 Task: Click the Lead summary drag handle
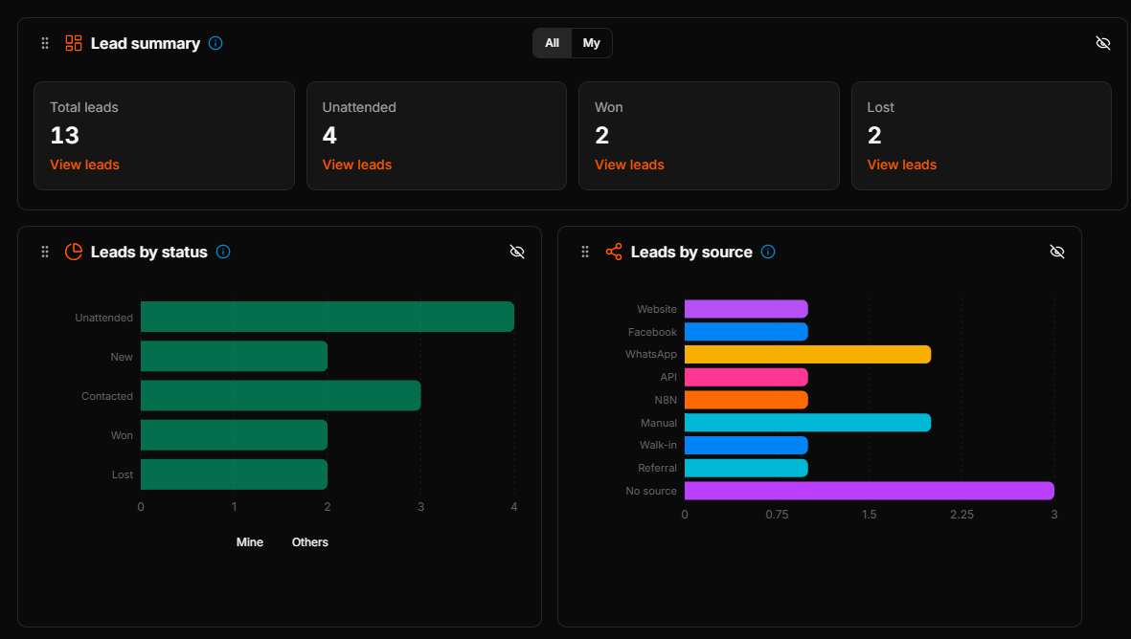(45, 43)
